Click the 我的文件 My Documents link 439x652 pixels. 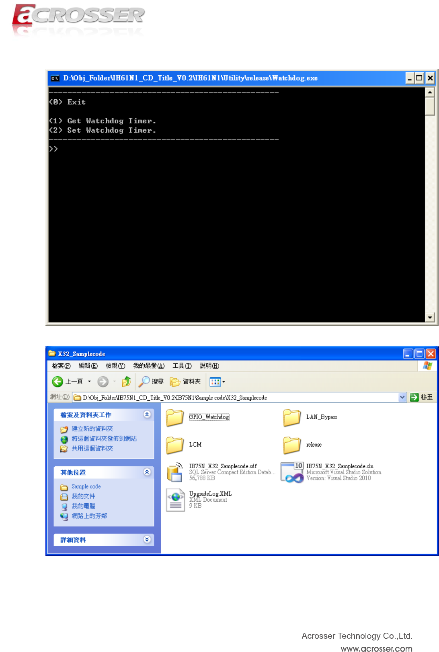(83, 496)
